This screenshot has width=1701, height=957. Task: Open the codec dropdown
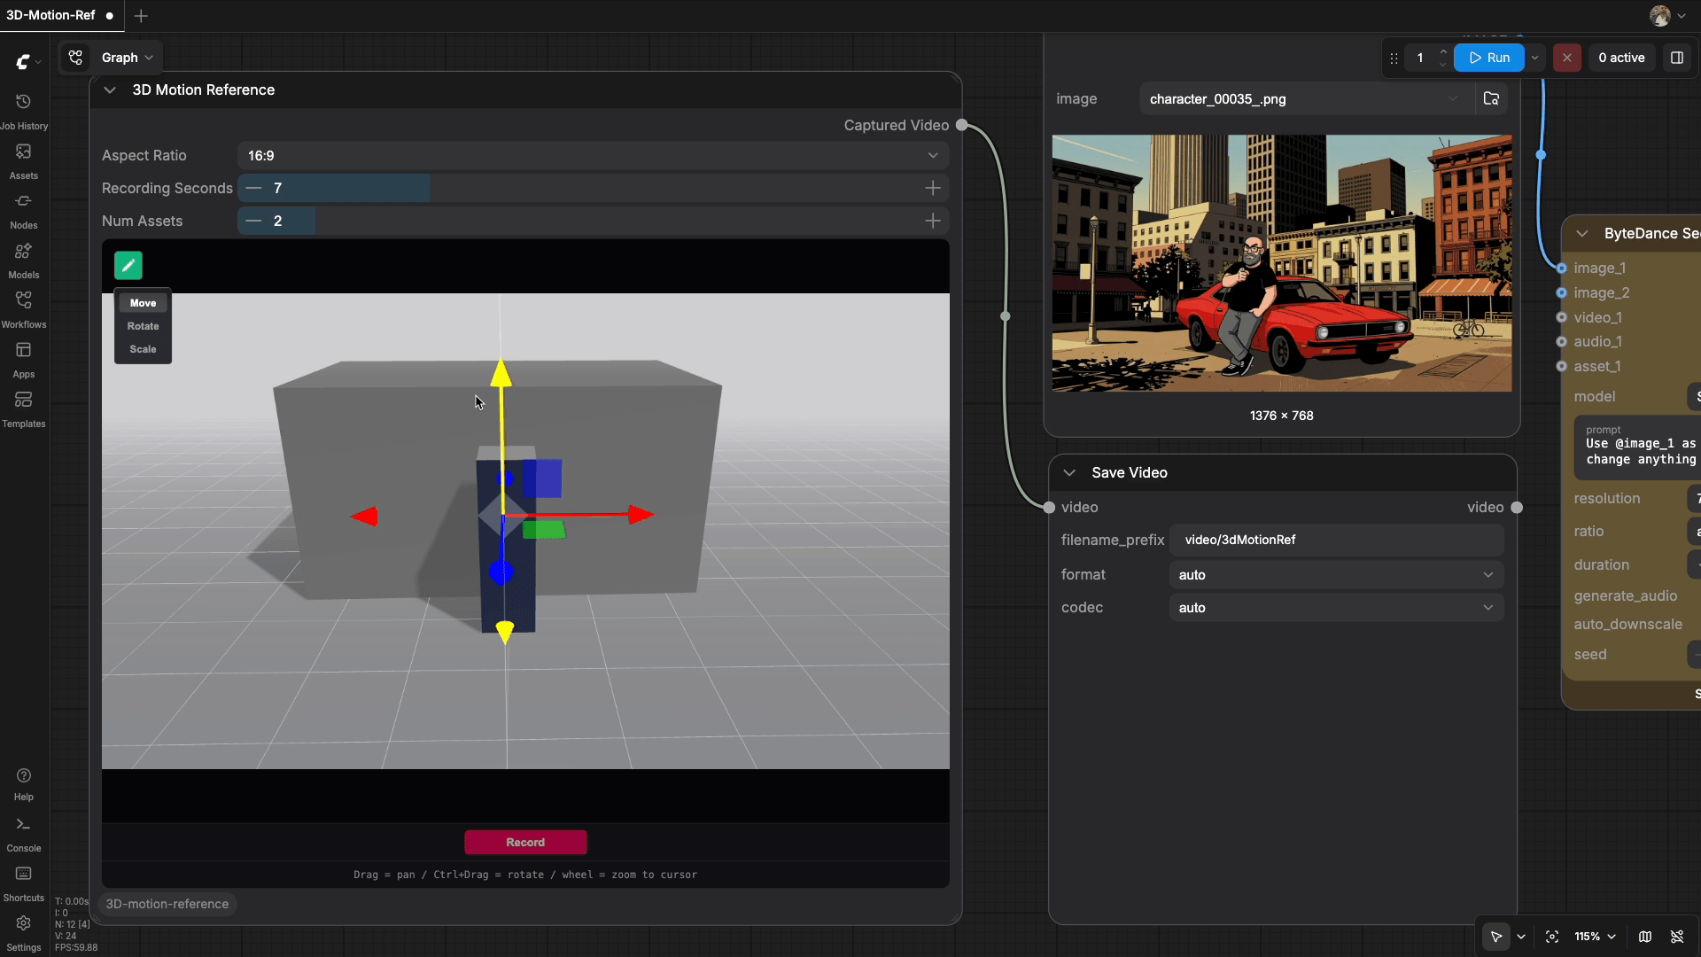1336,608
